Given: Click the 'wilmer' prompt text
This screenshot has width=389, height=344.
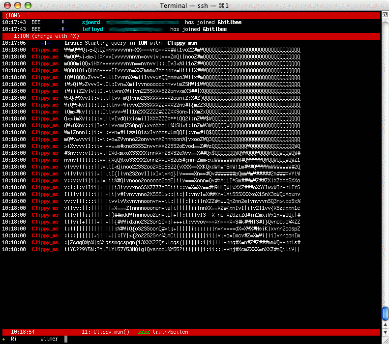Looking at the screenshot, I should tap(49, 339).
